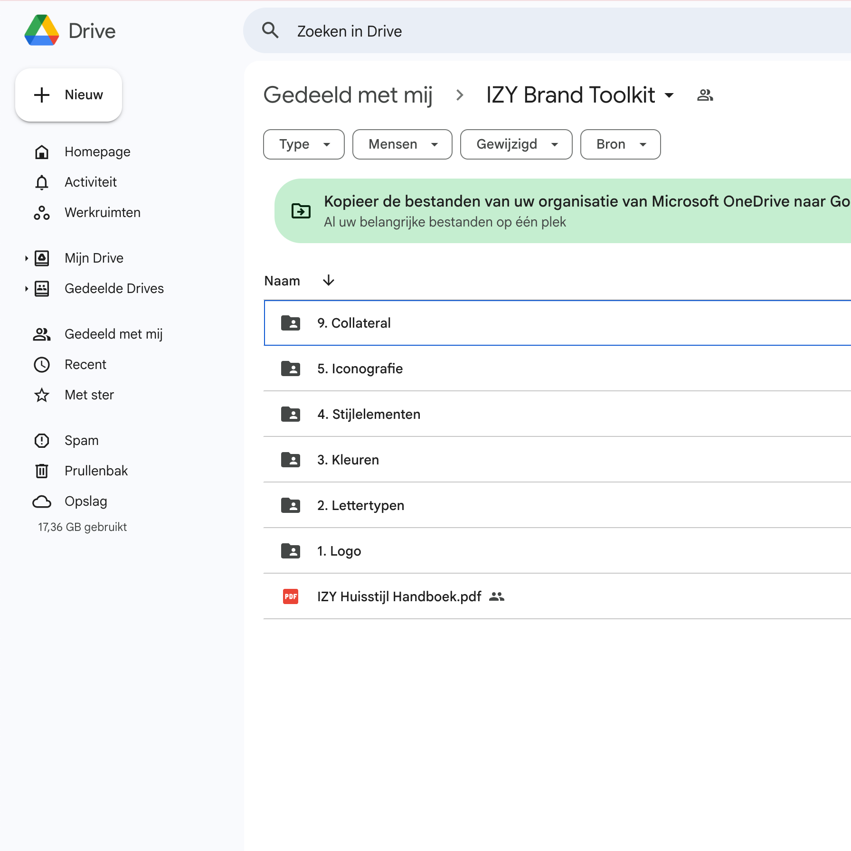Image resolution: width=851 pixels, height=851 pixels.
Task: Open the Gewijzigd filter dropdown
Action: click(516, 144)
